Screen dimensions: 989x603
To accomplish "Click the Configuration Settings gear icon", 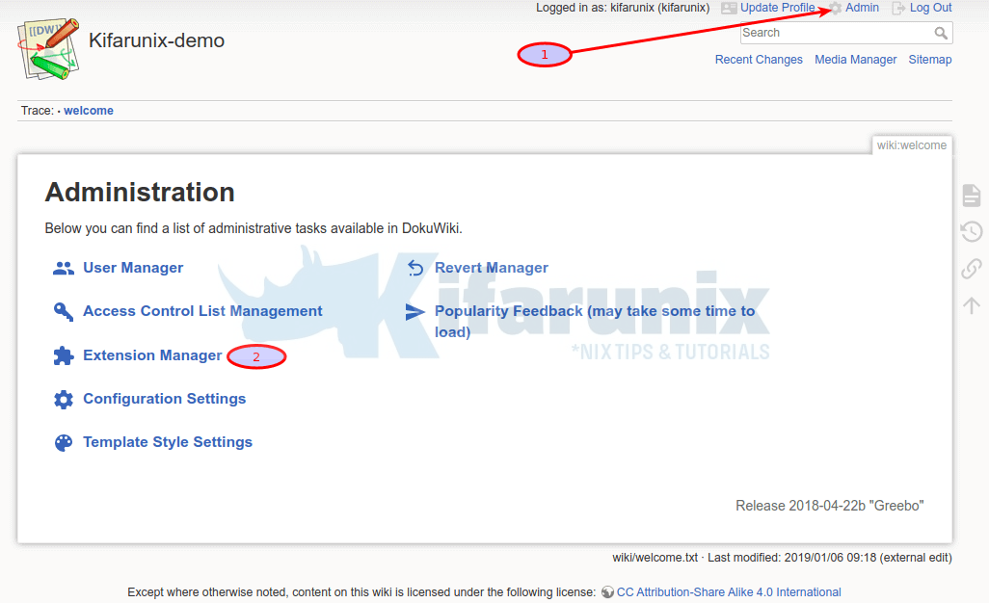I will tap(63, 400).
